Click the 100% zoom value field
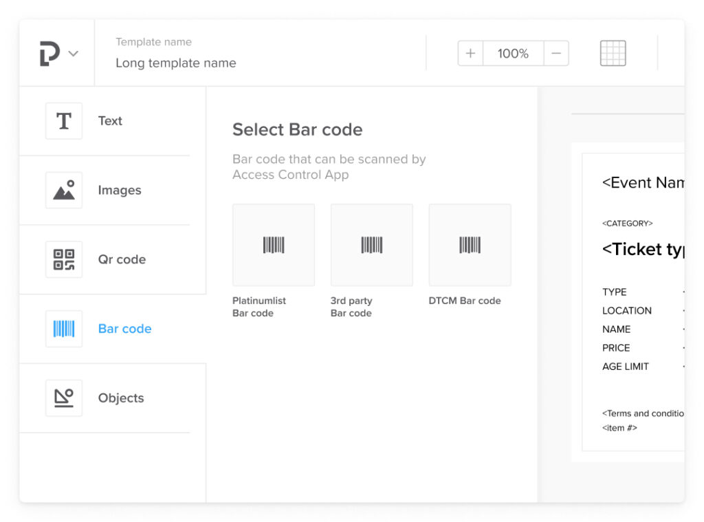The image size is (704, 522). coord(513,54)
